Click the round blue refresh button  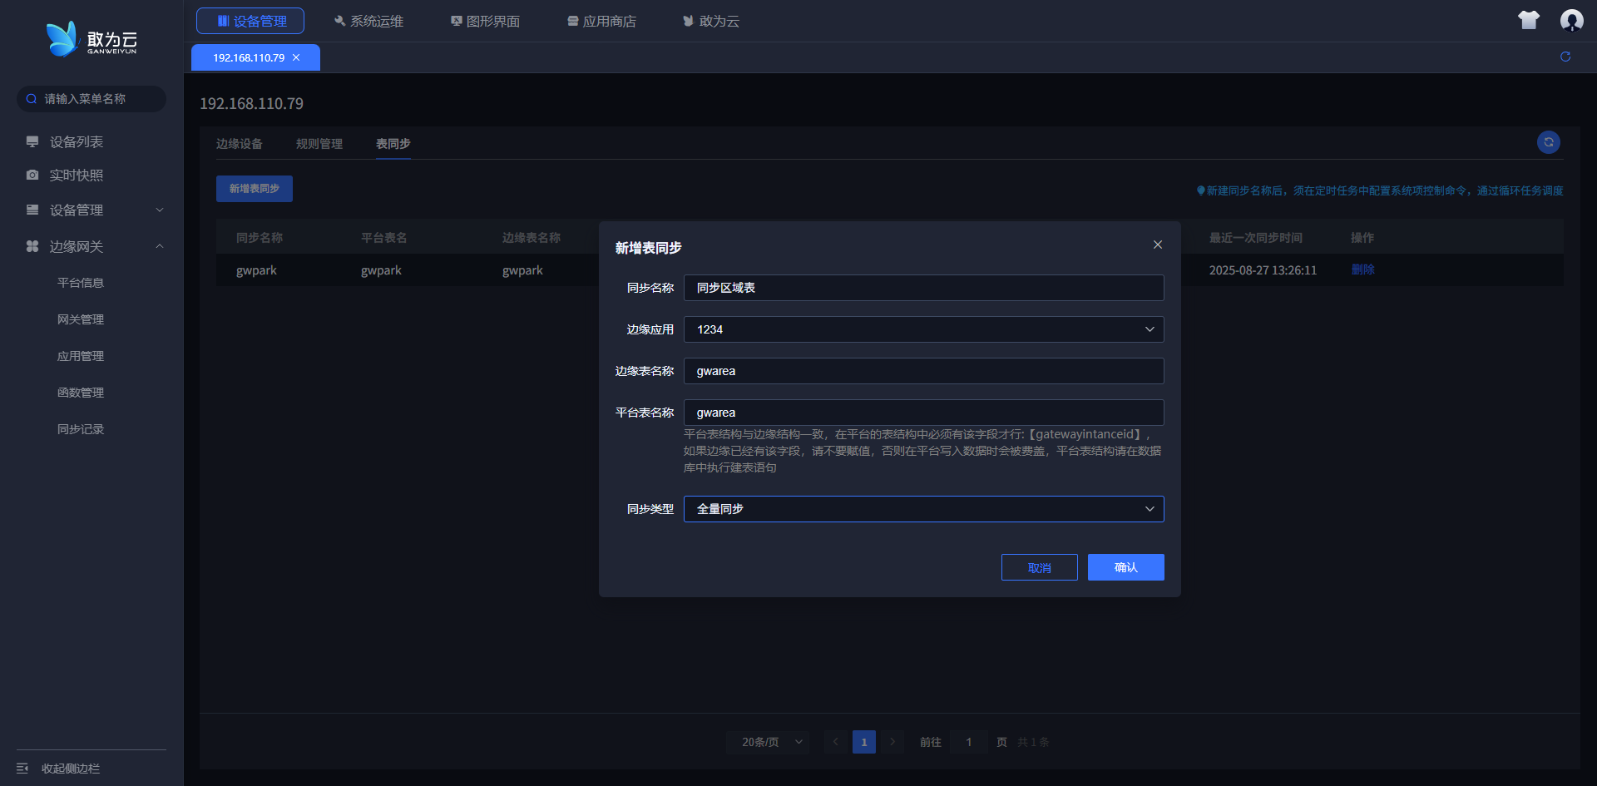(x=1548, y=142)
